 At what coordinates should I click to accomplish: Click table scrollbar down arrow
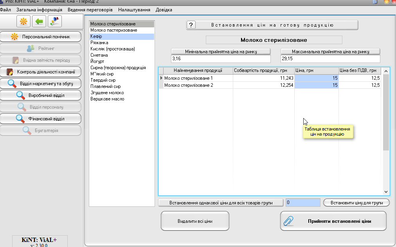[386, 192]
